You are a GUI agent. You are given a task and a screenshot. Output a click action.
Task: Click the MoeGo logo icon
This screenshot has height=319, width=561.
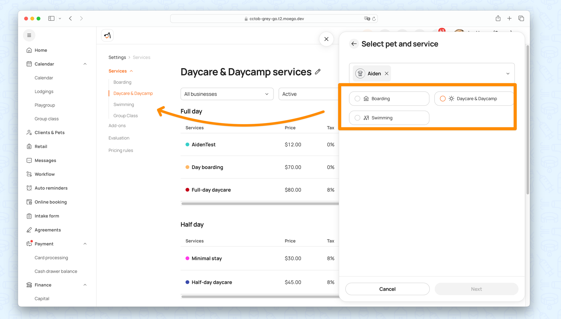[107, 35]
